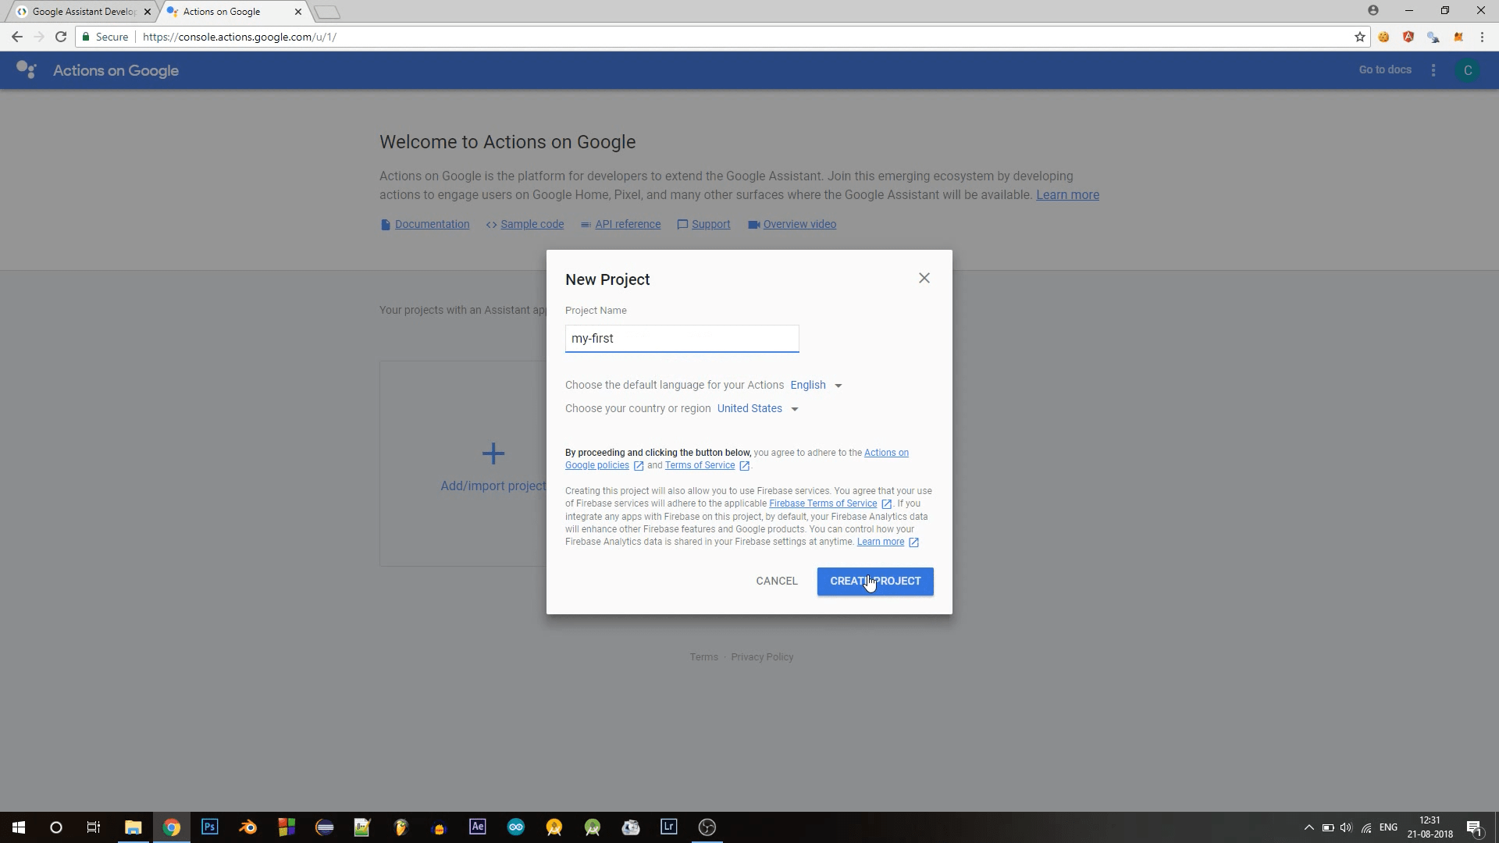Viewport: 1499px width, 843px height.
Task: Open the English language dropdown
Action: click(x=816, y=385)
